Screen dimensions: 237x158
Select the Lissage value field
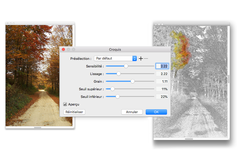(162, 74)
